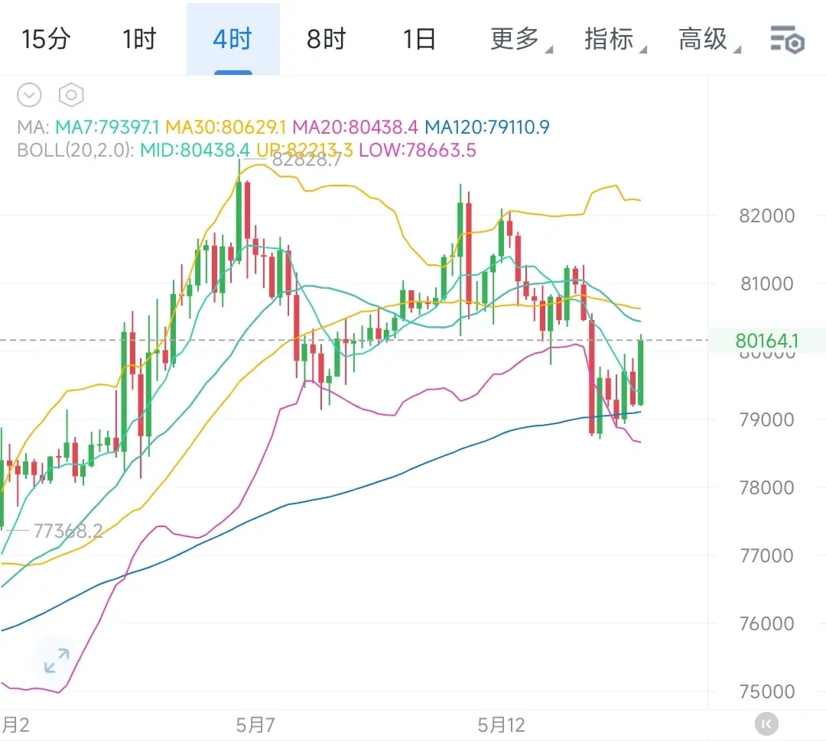Click the MA7:79397.1 legend value
Image resolution: width=826 pixels, height=741 pixels.
coord(107,127)
